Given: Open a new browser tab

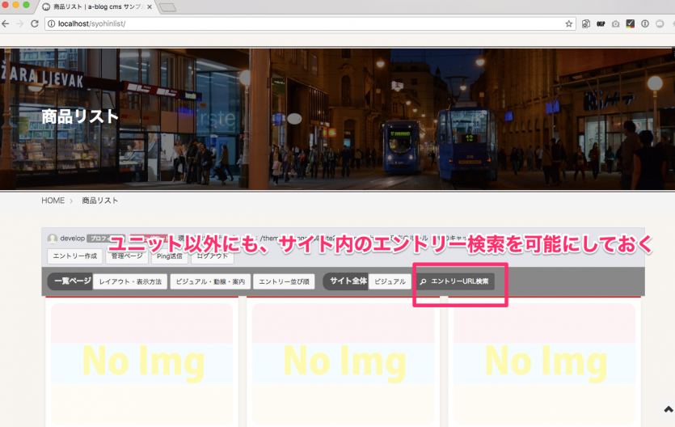Looking at the screenshot, I should click(x=168, y=7).
